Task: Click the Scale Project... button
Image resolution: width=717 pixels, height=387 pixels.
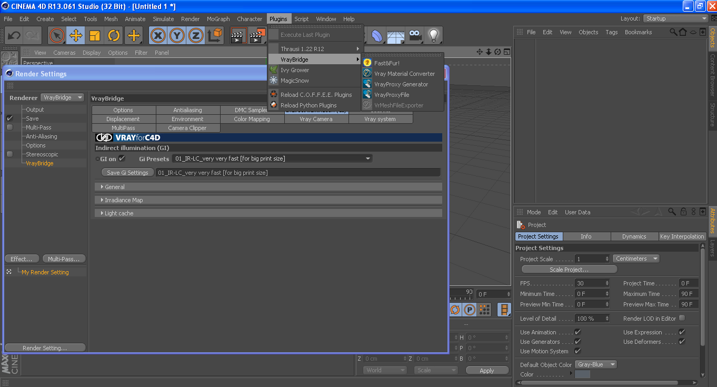Action: click(569, 269)
